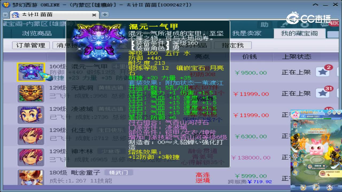Image resolution: width=342 pixels, height=192 pixels.
Task: Click the star collect icon with badge 2
Action: click(x=322, y=72)
